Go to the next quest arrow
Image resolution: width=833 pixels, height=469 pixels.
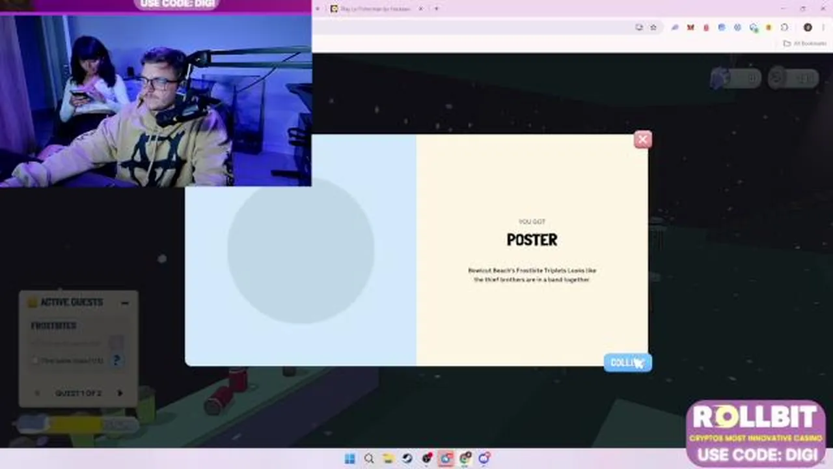tap(120, 393)
